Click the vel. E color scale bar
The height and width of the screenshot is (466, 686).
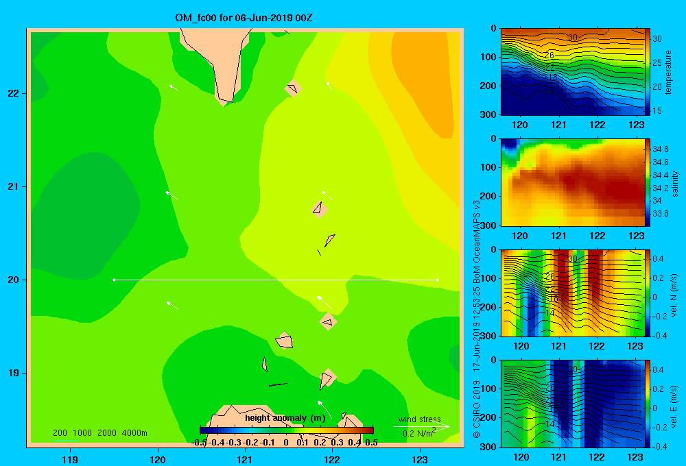(x=648, y=404)
